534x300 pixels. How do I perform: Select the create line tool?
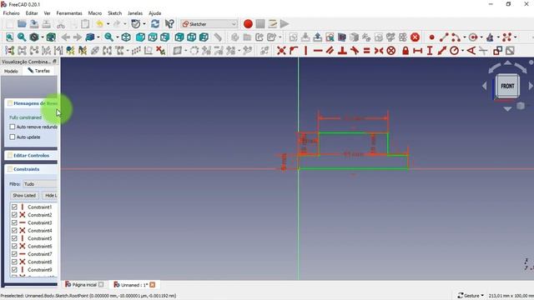tap(444, 37)
